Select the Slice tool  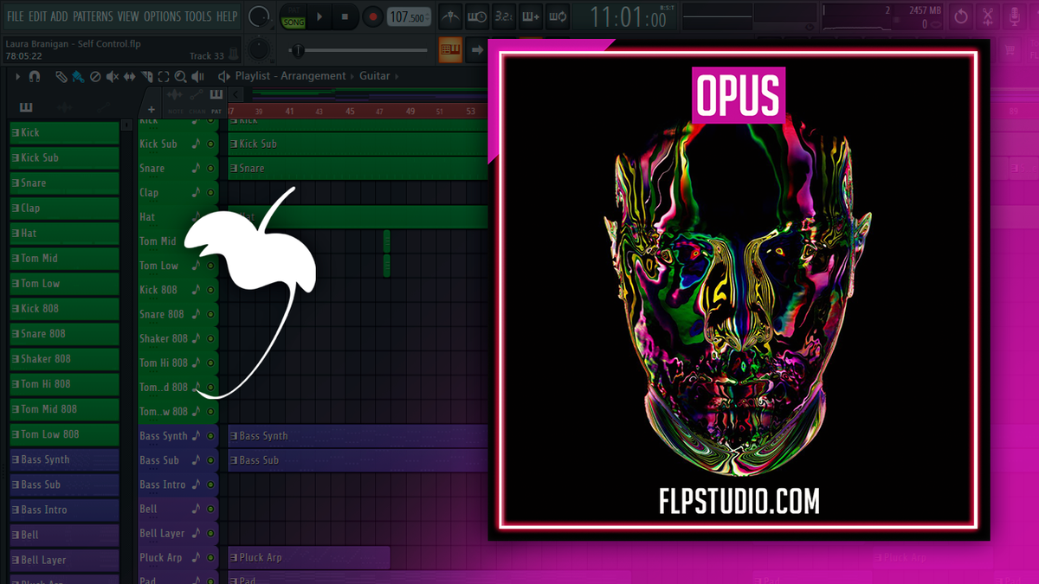click(147, 76)
